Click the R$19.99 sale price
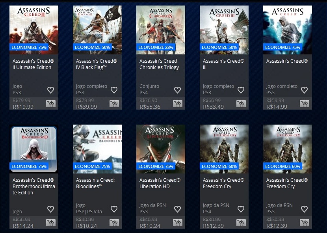 point(23,107)
